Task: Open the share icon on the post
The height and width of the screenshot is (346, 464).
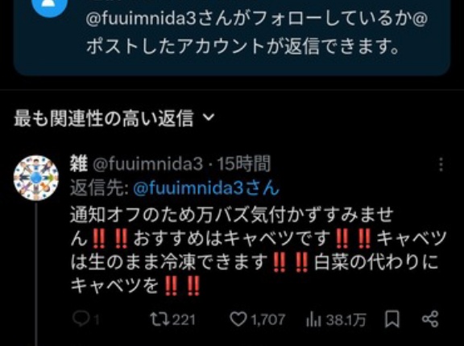Action: tap(430, 319)
